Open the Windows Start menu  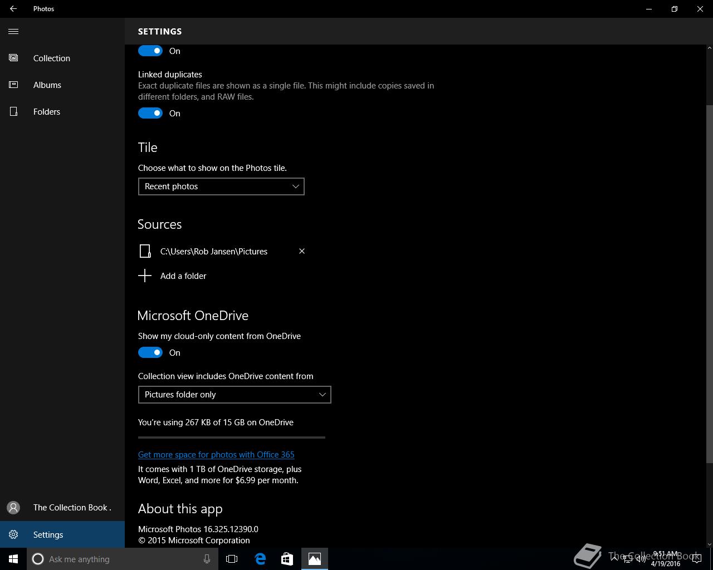13,559
